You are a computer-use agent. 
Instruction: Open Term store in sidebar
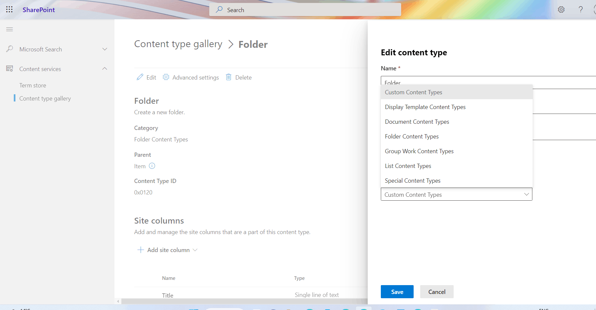[x=32, y=85]
